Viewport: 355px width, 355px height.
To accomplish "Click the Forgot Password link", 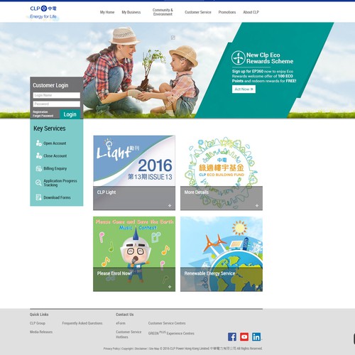I will pyautogui.click(x=43, y=116).
